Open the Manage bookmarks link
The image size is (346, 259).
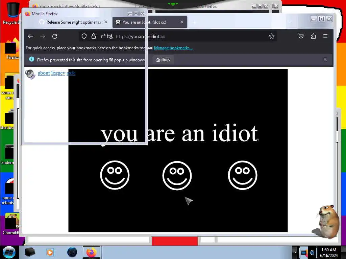[x=173, y=48]
